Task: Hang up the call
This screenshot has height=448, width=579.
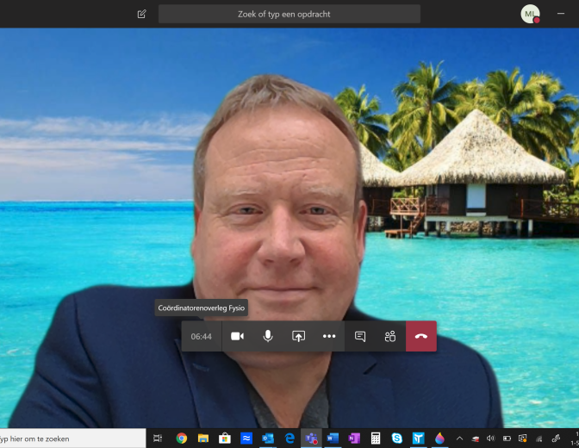Action: tap(421, 336)
